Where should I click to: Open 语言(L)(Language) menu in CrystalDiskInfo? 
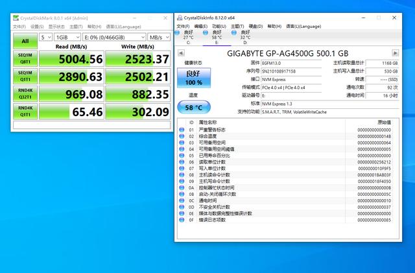tap(303, 26)
